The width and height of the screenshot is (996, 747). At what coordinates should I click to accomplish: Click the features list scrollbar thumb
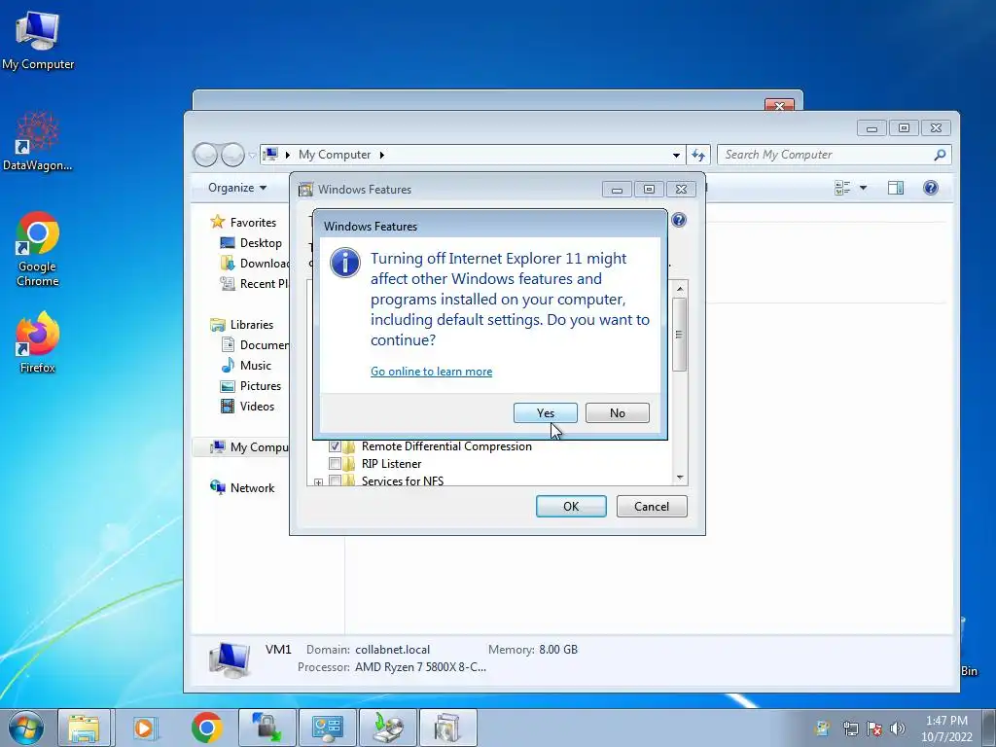pyautogui.click(x=680, y=335)
